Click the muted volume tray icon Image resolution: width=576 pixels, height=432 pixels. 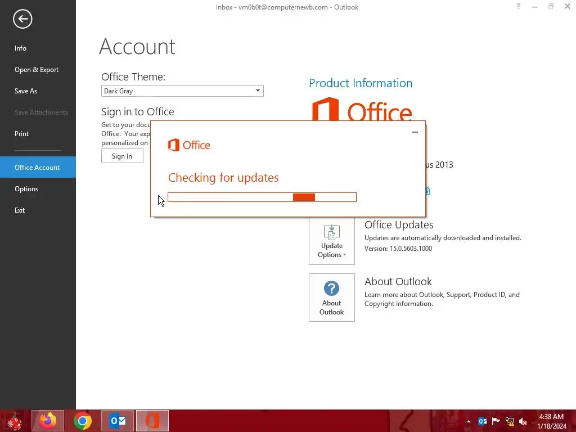[x=523, y=421]
